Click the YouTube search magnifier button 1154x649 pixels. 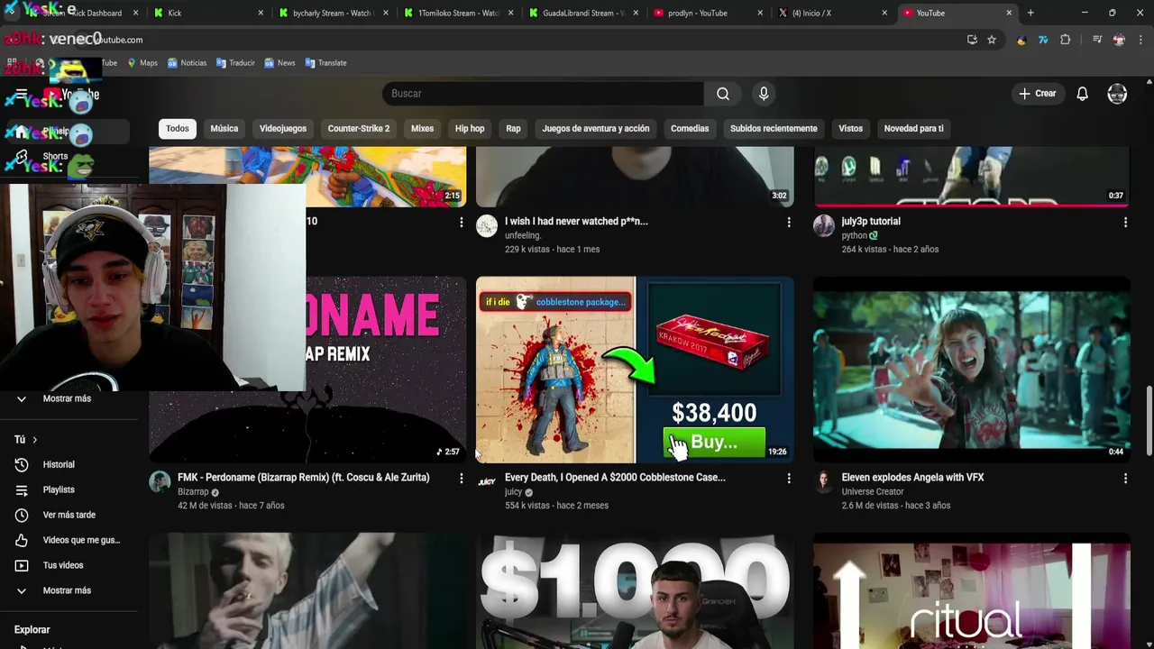pos(723,94)
